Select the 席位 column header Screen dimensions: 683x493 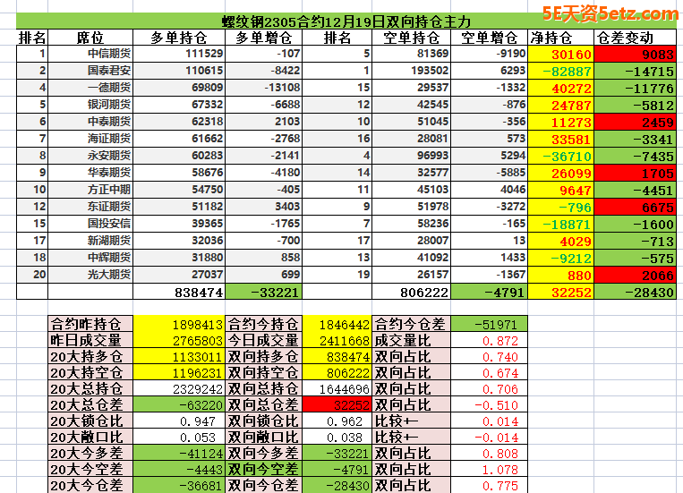(90, 38)
